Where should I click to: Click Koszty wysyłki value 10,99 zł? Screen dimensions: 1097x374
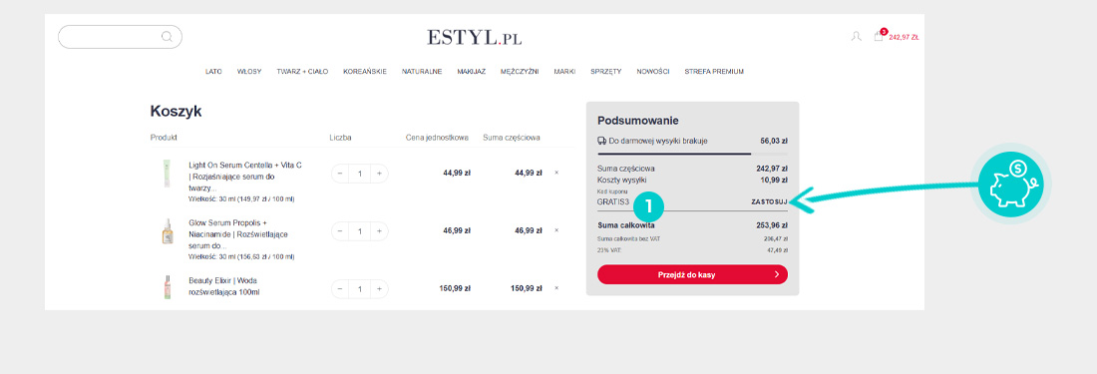(x=775, y=181)
